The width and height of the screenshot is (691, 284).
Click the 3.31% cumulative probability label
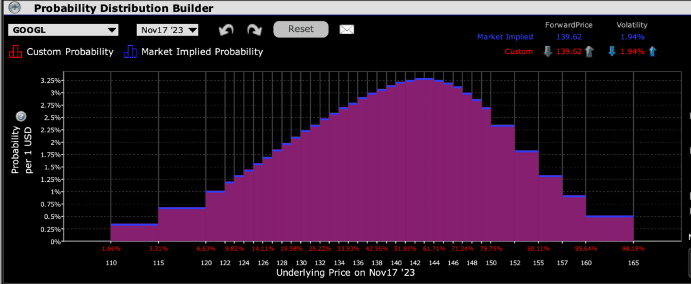(x=158, y=249)
